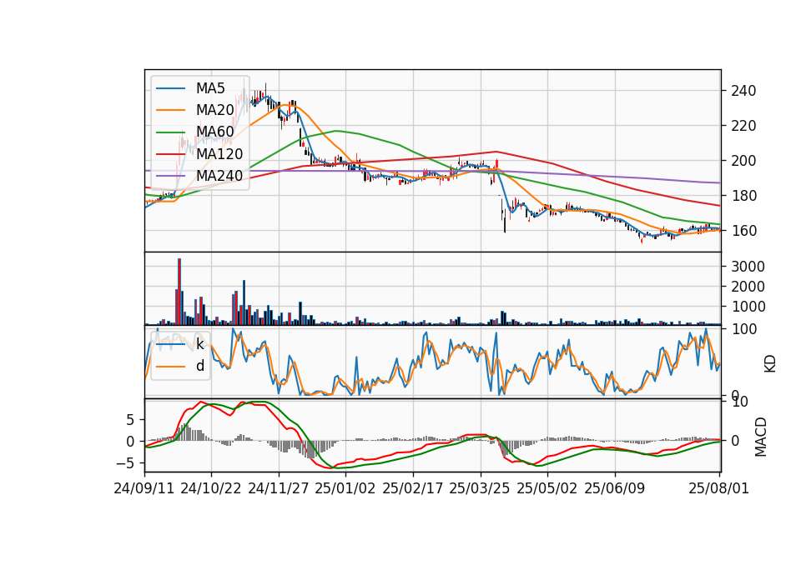This screenshot has width=801, height=575.
Task: Click the −5 tick on MACD left axis
Action: point(126,463)
